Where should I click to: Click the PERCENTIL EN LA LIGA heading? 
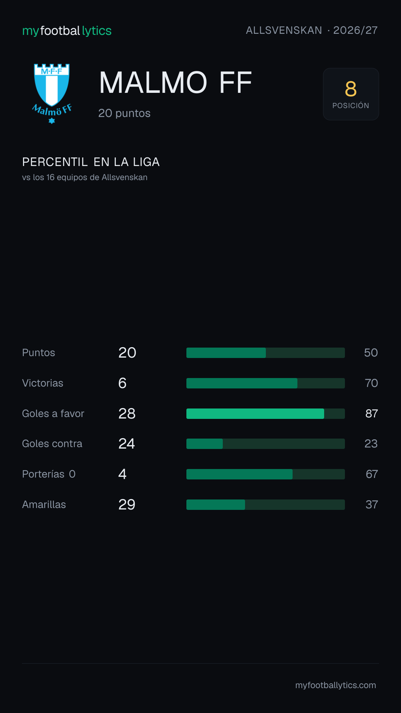click(91, 162)
